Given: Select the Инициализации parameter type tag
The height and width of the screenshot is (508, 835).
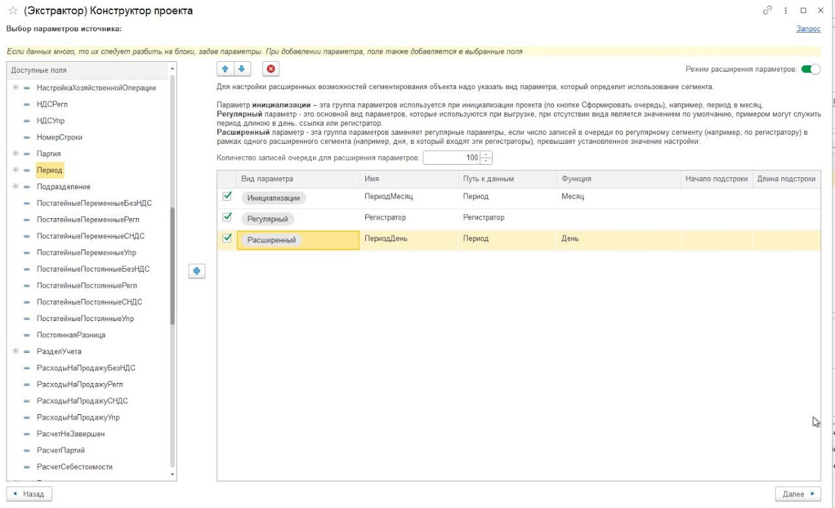Looking at the screenshot, I should pos(273,198).
